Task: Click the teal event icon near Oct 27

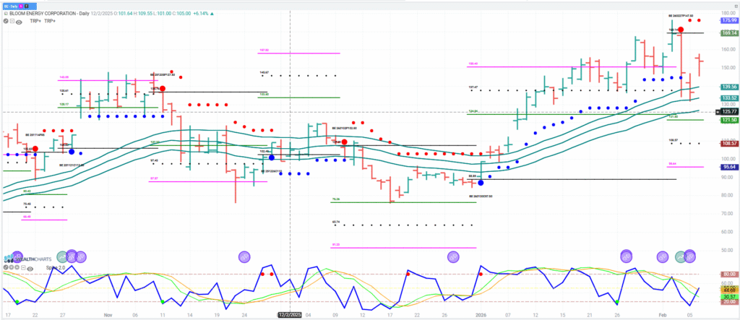Action: [63, 256]
